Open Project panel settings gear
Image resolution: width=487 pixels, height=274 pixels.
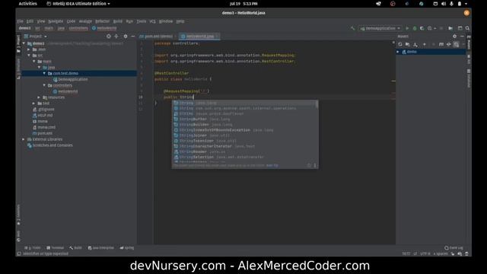pos(126,37)
